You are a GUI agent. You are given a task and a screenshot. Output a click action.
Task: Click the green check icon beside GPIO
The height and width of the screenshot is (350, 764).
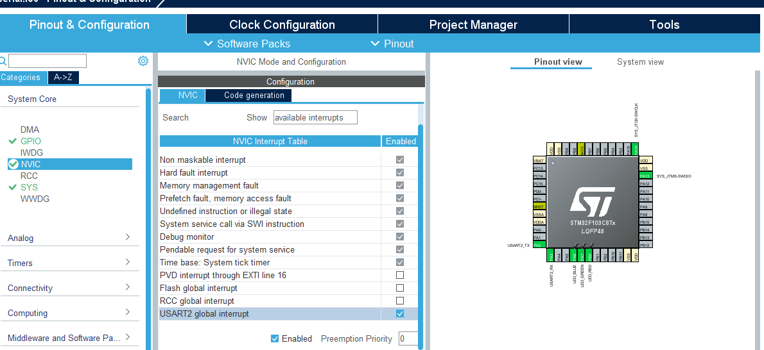pyautogui.click(x=13, y=141)
